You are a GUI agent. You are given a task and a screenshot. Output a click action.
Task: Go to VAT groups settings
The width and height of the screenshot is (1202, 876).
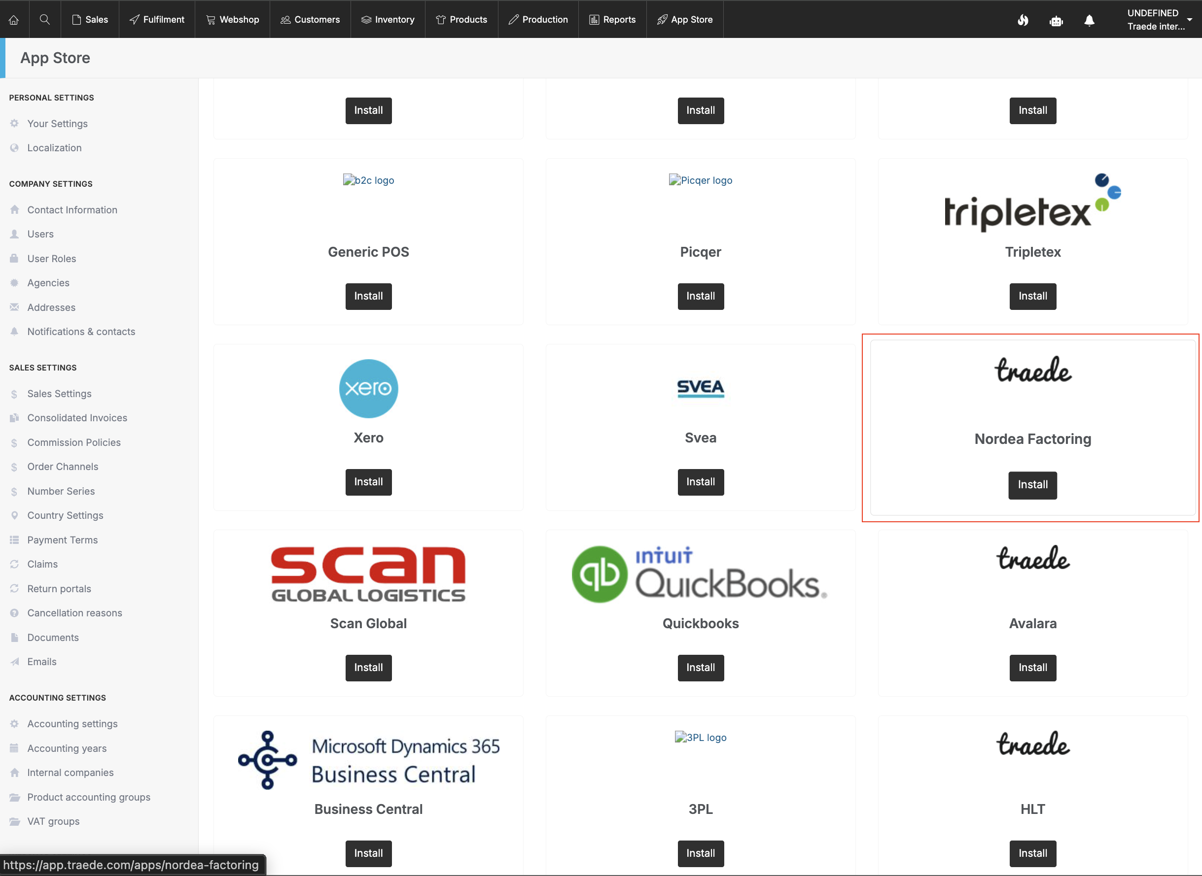[x=54, y=821]
